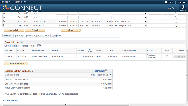Viewport: 188px width, 106px height.
Task: Click lookup magnifier in Mon 6/20 row
Action: coord(176,21)
